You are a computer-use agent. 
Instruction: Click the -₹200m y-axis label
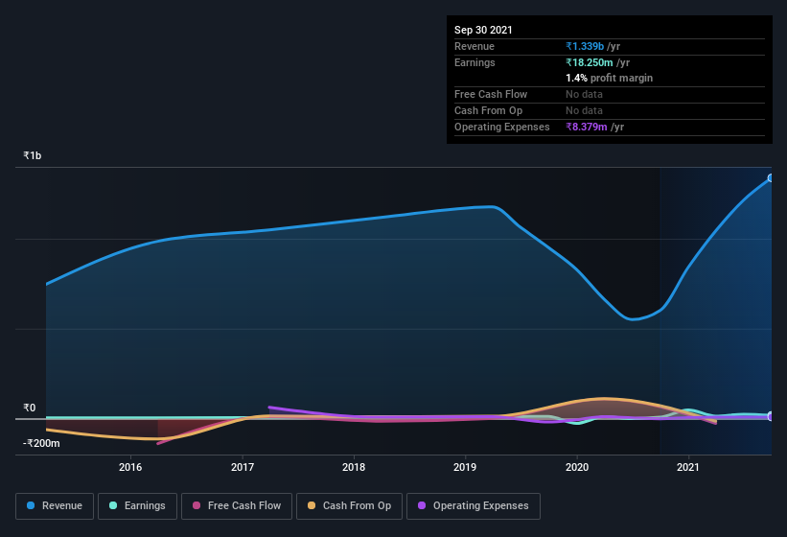click(41, 444)
